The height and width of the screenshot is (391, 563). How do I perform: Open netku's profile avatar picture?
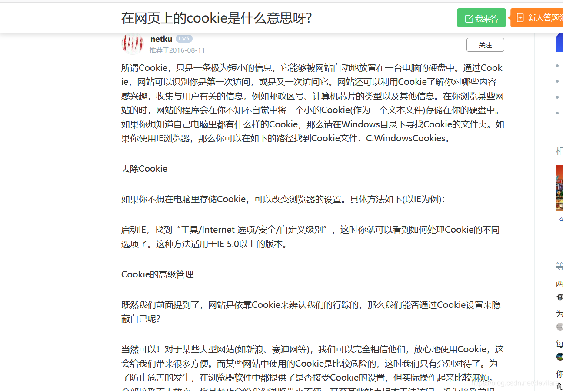[x=132, y=44]
